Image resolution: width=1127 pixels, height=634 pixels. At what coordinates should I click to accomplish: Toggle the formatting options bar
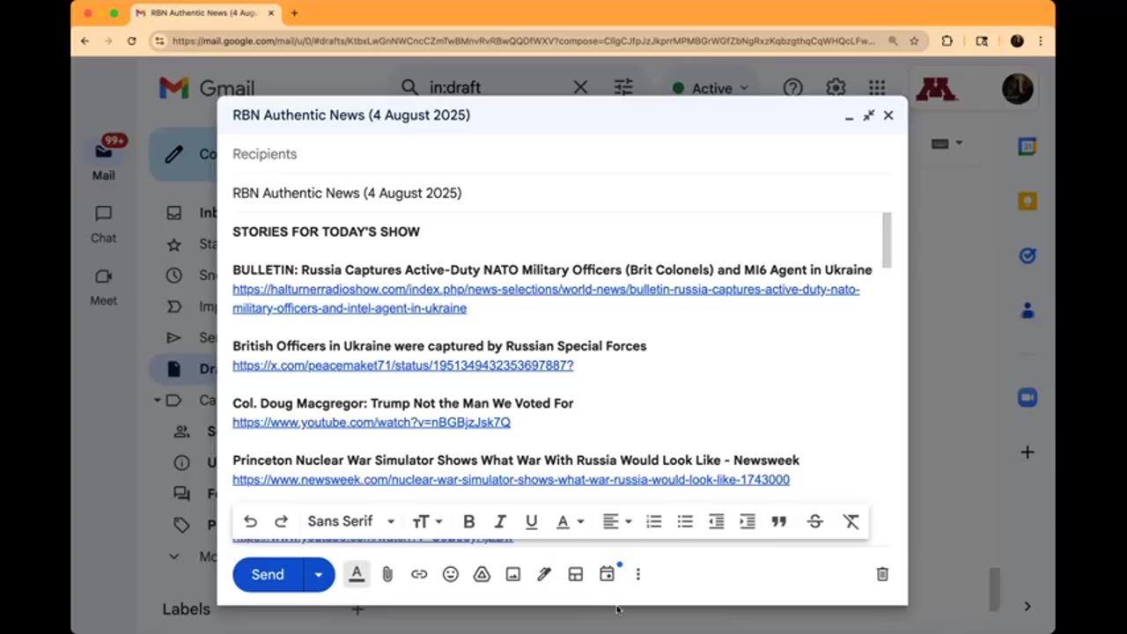[357, 574]
